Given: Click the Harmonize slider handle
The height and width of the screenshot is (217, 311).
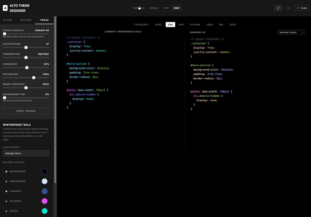Looking at the screenshot, I should click(x=27, y=68).
